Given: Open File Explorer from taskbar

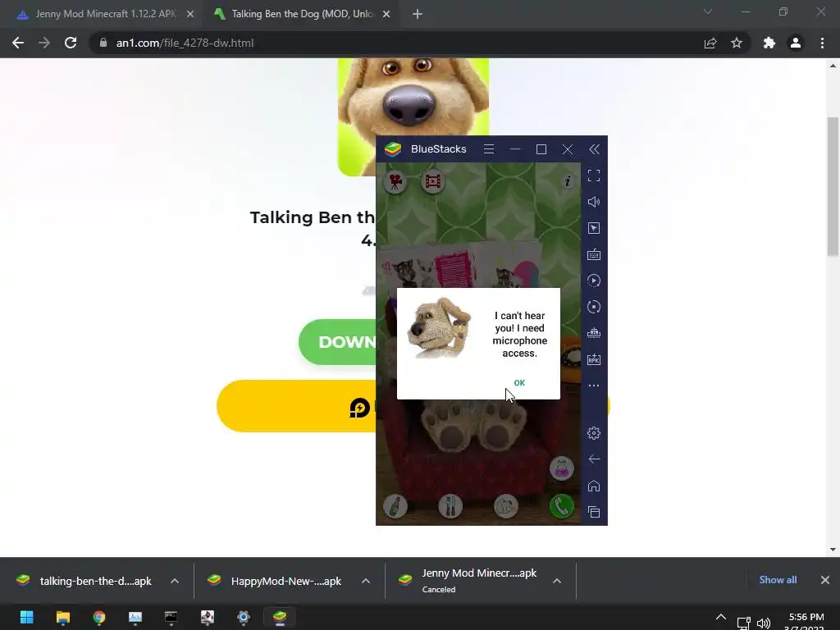Looking at the screenshot, I should click(x=62, y=617).
